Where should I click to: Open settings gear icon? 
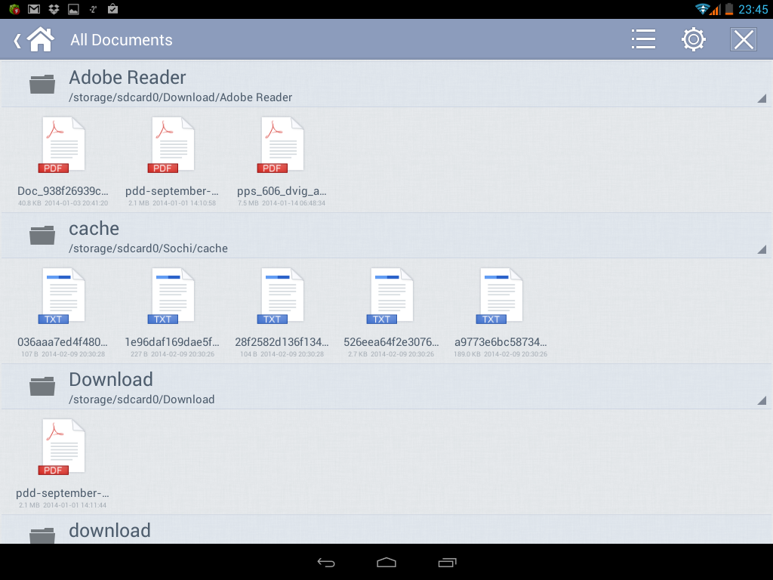tap(694, 39)
